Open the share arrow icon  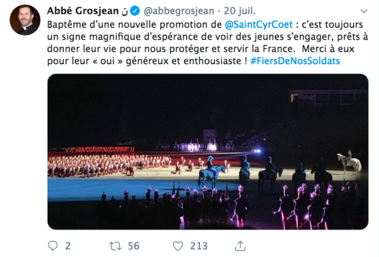240,246
